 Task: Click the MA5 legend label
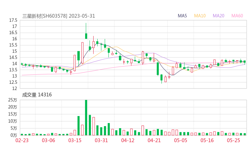tap(182, 16)
